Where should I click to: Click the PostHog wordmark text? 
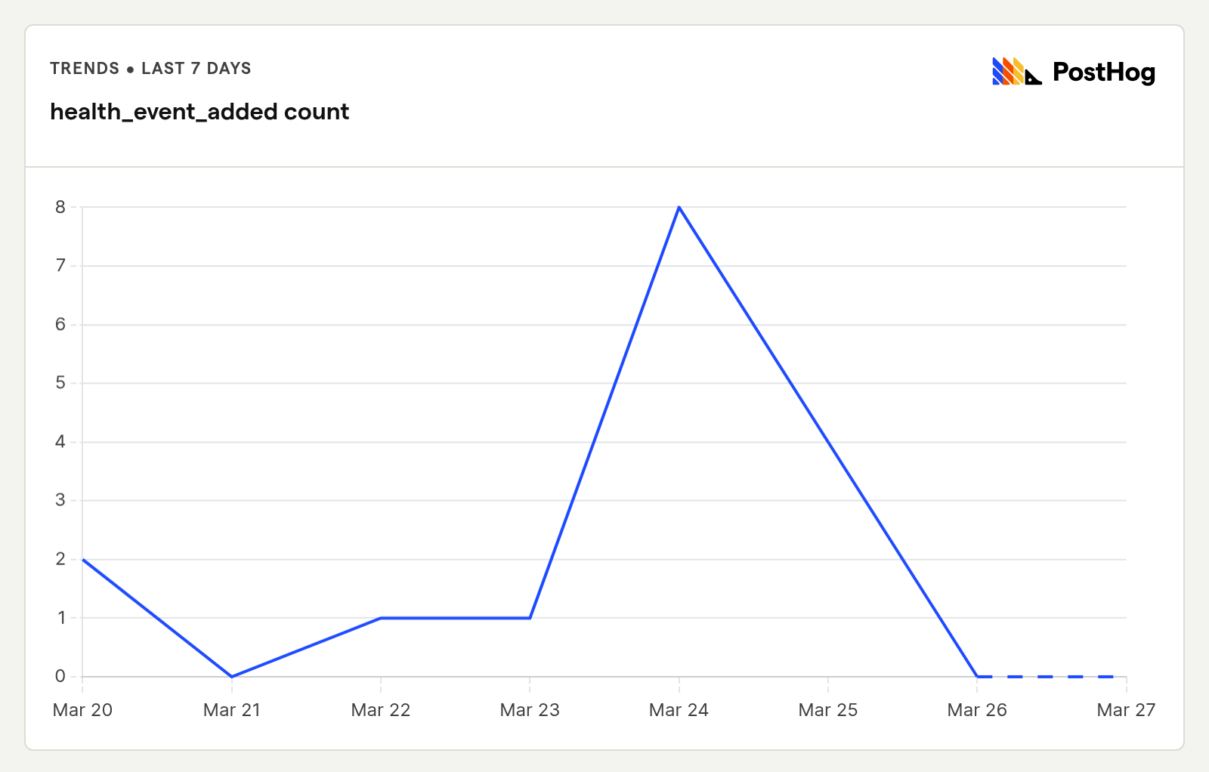click(1103, 73)
